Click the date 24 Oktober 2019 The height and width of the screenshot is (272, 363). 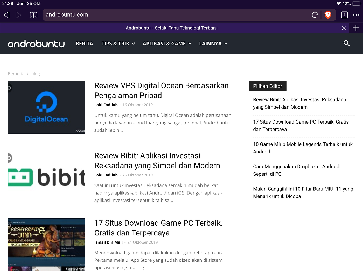click(x=142, y=242)
